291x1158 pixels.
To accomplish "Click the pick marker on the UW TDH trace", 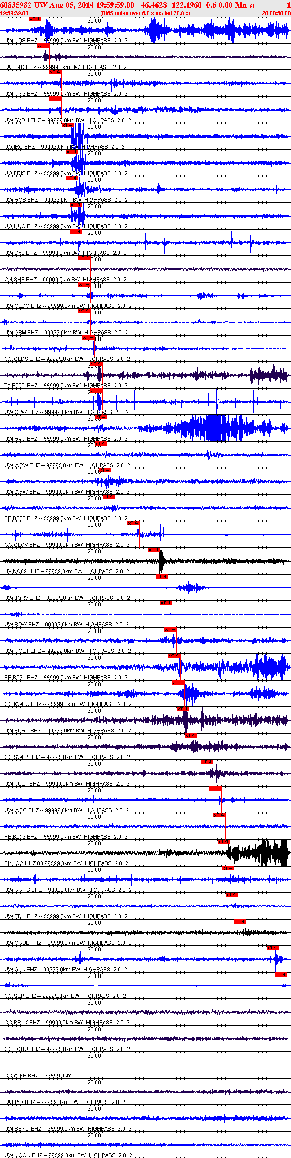I will click(x=231, y=894).
